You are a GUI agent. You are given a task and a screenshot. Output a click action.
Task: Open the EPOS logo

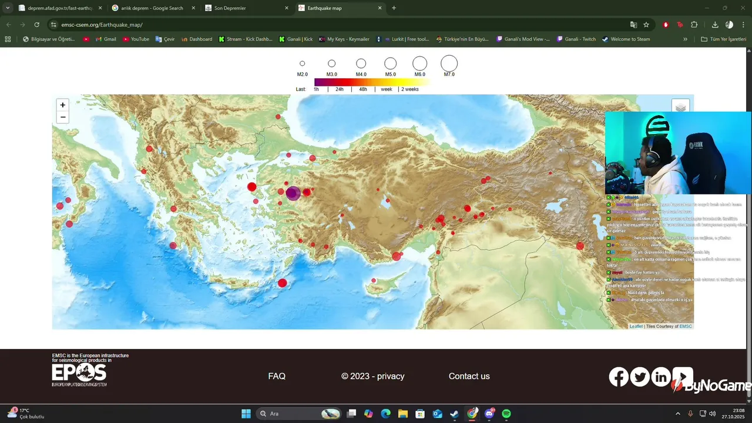tap(79, 375)
